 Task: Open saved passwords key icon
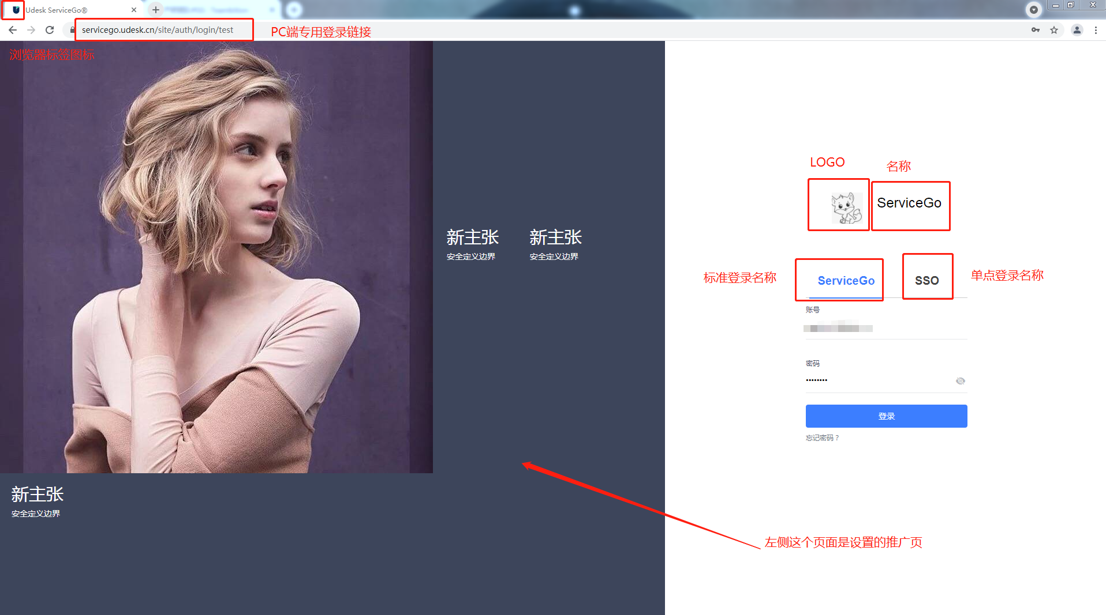(1036, 30)
